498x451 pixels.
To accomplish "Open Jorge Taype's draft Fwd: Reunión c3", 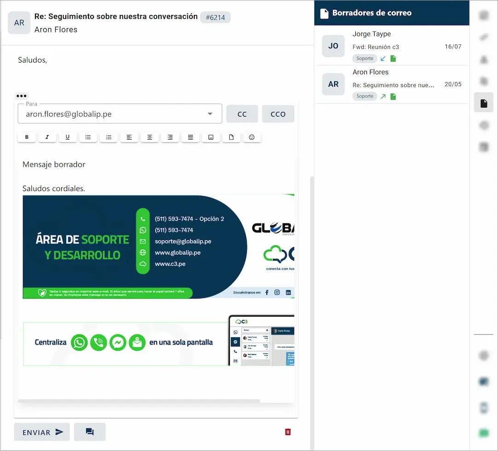I will (x=391, y=46).
